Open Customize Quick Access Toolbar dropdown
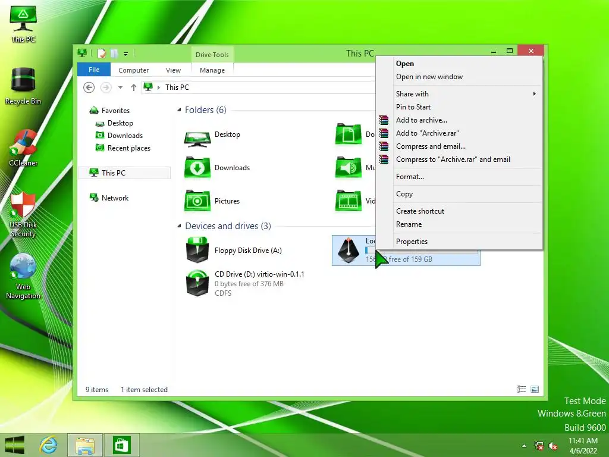The width and height of the screenshot is (609, 457). tap(126, 54)
